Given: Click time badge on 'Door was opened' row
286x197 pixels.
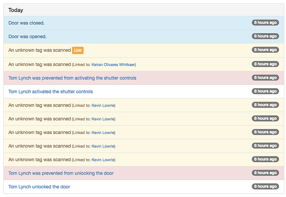Looking at the screenshot, I should click(x=265, y=36).
